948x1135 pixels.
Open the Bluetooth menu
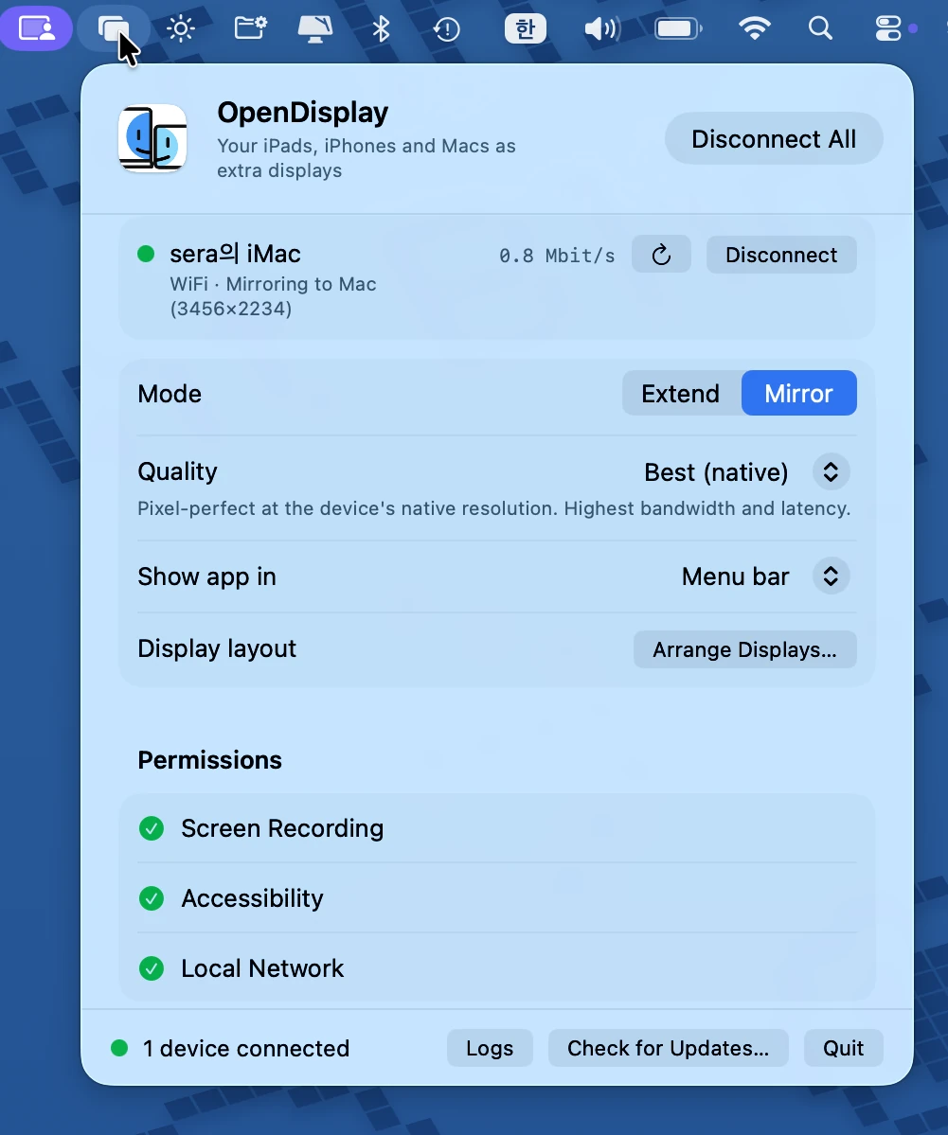click(381, 29)
